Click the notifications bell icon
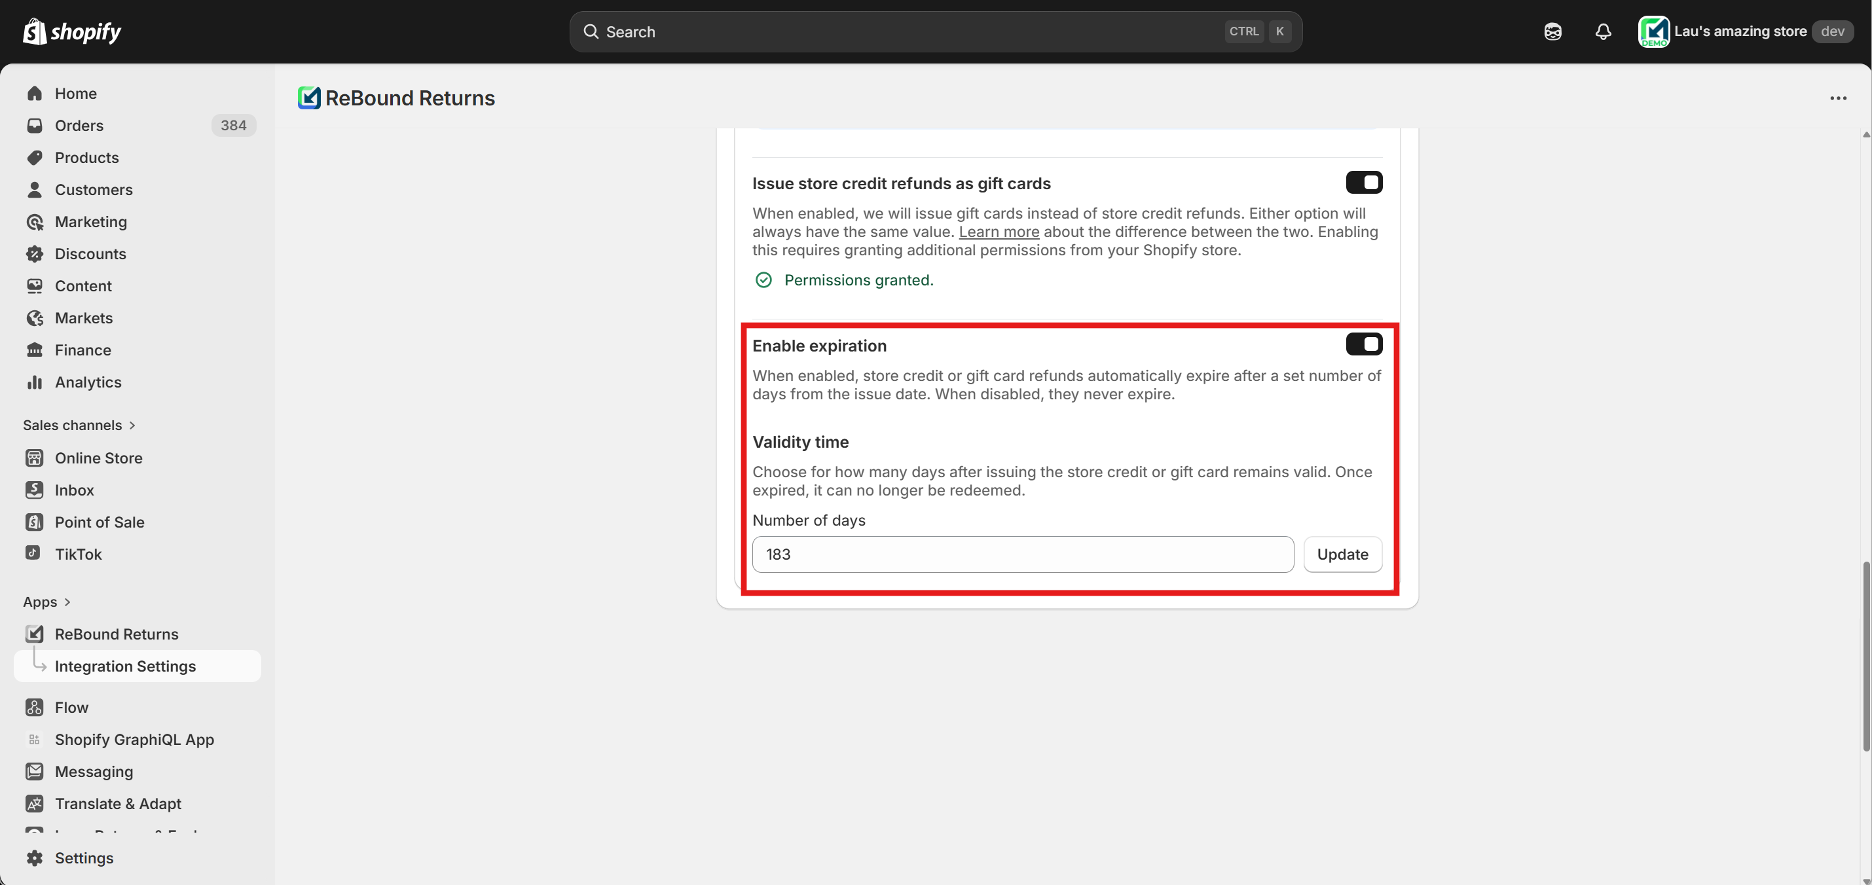This screenshot has width=1872, height=885. pos(1603,31)
